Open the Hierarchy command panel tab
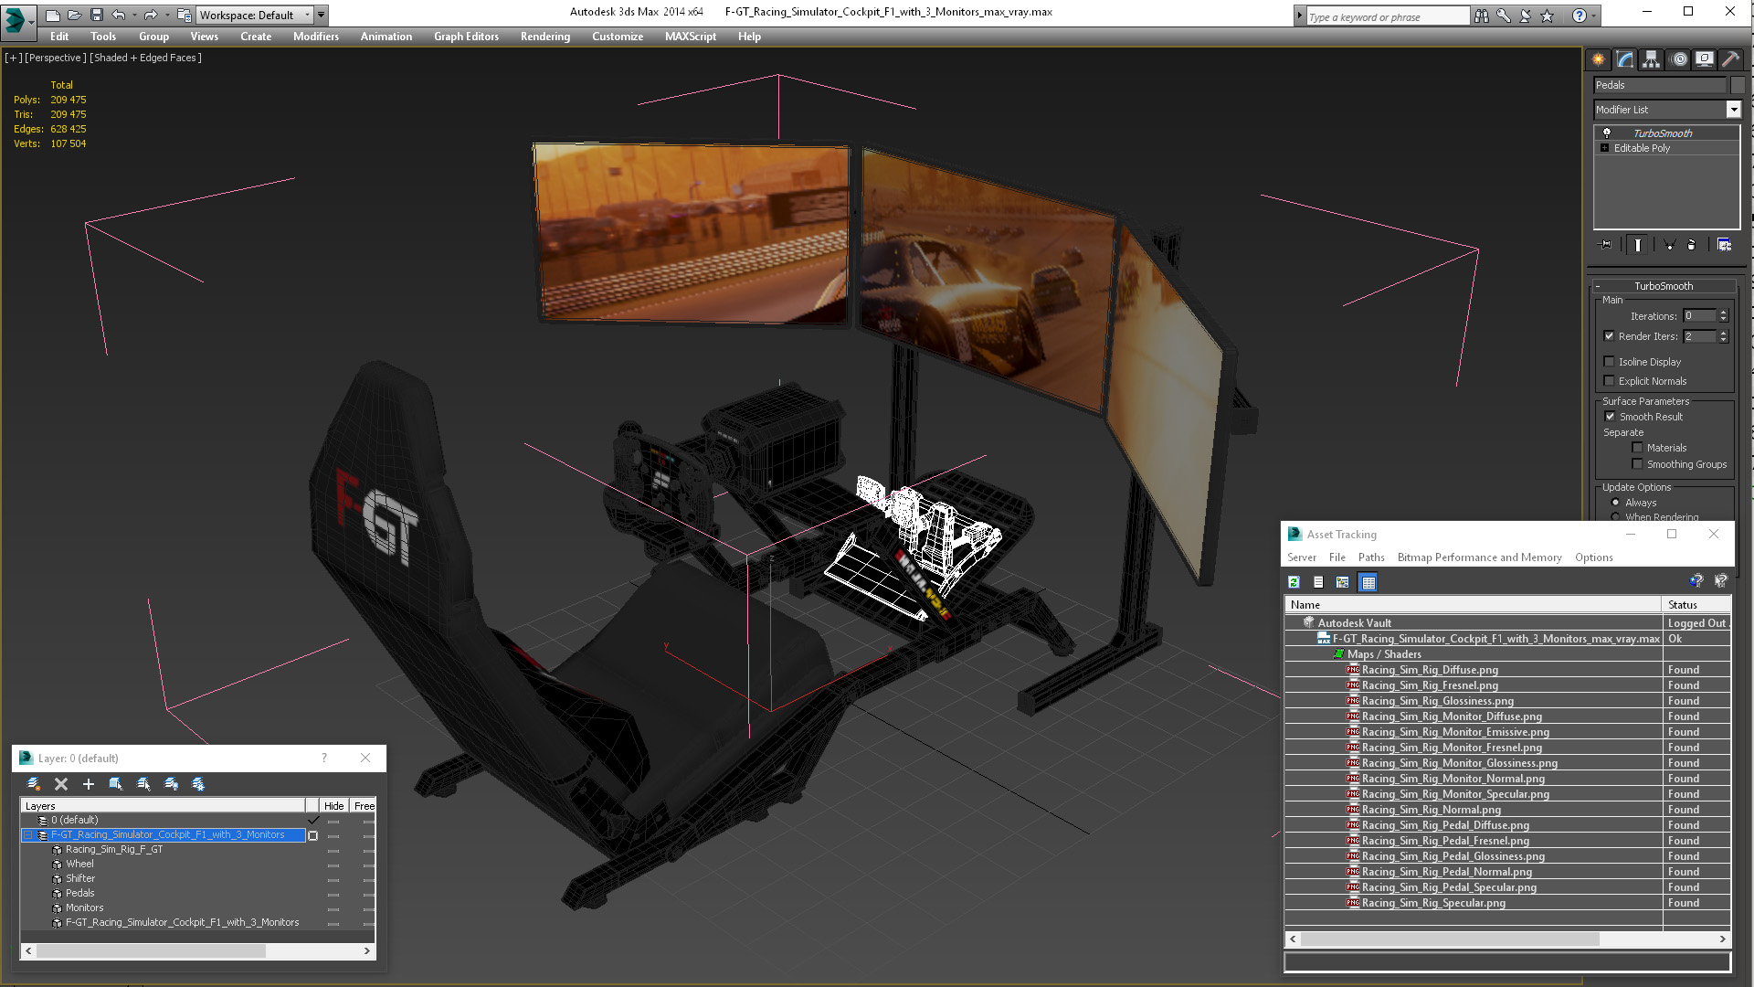Image resolution: width=1754 pixels, height=987 pixels. [x=1651, y=59]
